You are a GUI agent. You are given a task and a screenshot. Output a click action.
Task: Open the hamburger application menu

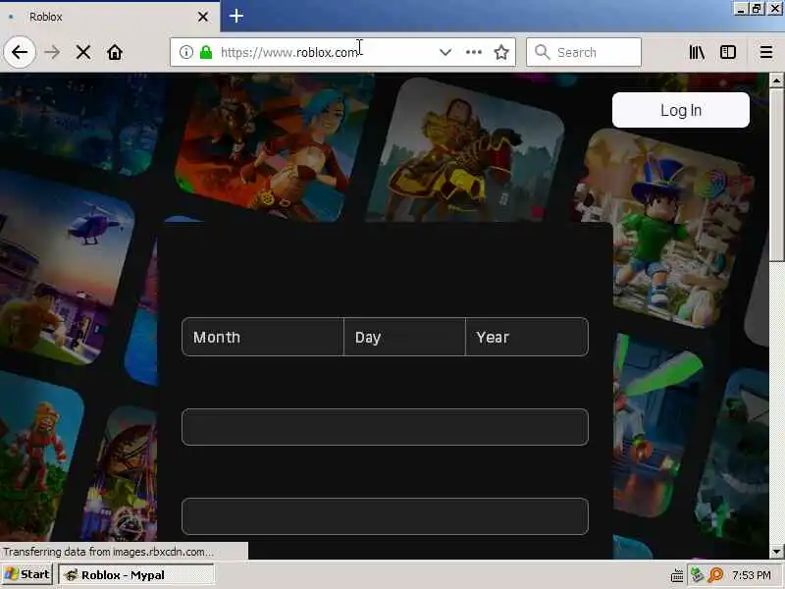[766, 52]
